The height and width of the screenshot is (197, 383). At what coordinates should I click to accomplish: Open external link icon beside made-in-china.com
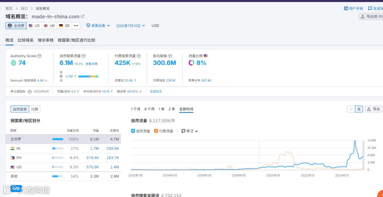point(83,16)
